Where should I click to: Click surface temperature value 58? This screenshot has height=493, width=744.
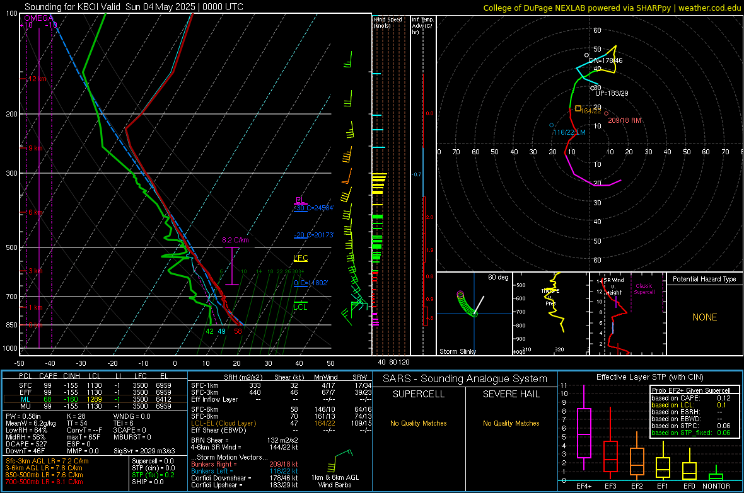tap(238, 331)
